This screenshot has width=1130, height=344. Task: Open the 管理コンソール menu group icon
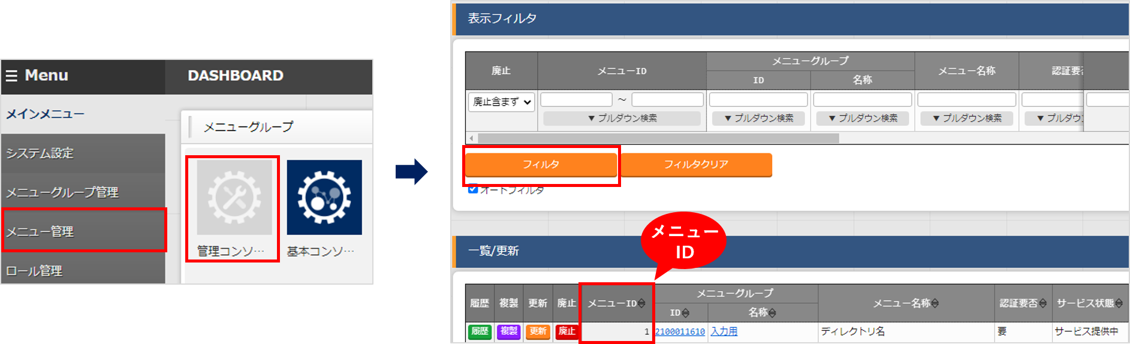pyautogui.click(x=234, y=197)
